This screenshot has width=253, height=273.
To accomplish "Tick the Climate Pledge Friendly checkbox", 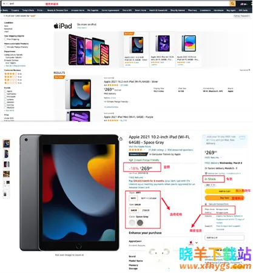I will tap(5, 47).
